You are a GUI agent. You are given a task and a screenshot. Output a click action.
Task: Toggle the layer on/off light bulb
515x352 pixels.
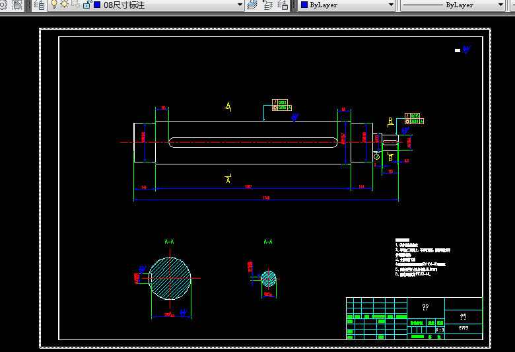pos(54,4)
